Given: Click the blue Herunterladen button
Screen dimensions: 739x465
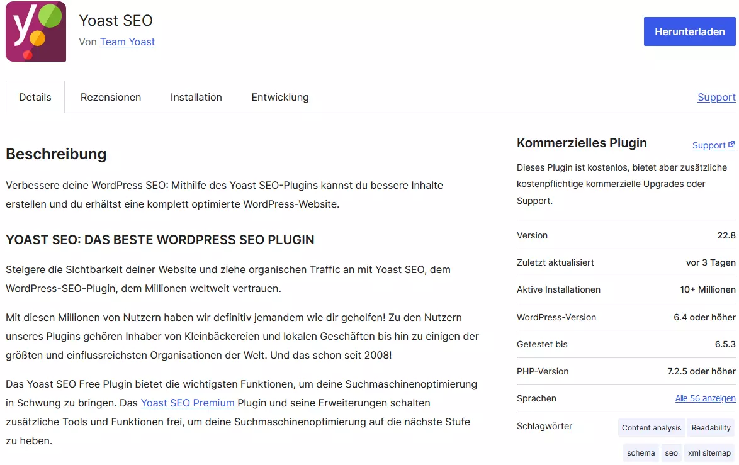Looking at the screenshot, I should 689,31.
